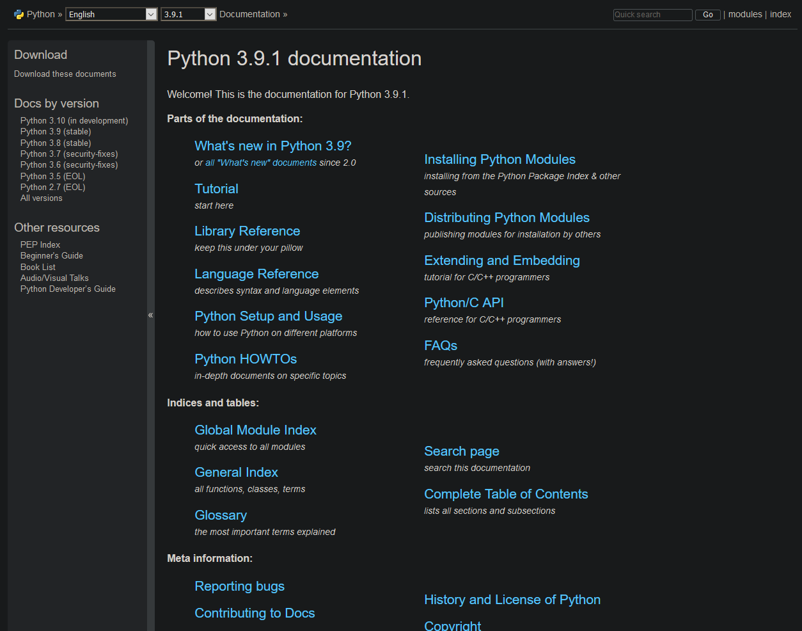Open the Complete Table of Contents

click(506, 494)
